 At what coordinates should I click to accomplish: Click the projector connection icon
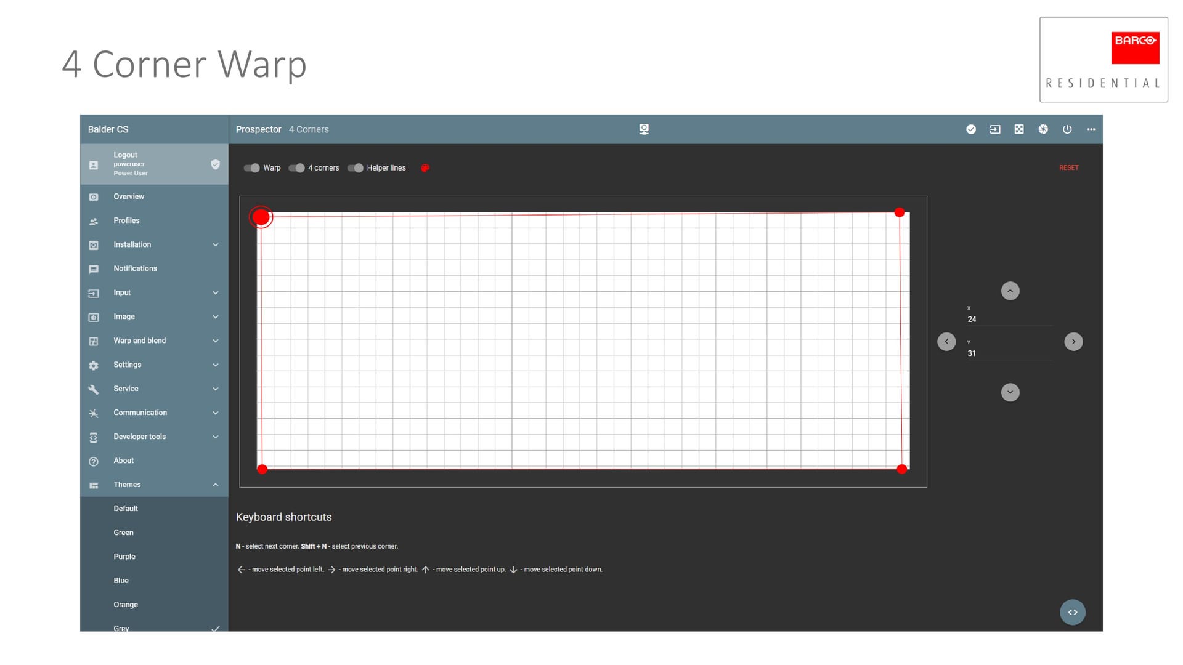coord(644,129)
